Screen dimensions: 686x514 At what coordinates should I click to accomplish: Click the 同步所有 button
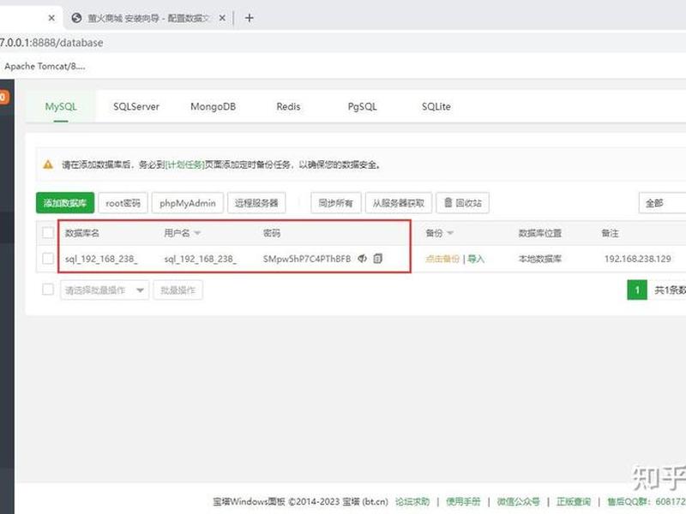point(336,203)
